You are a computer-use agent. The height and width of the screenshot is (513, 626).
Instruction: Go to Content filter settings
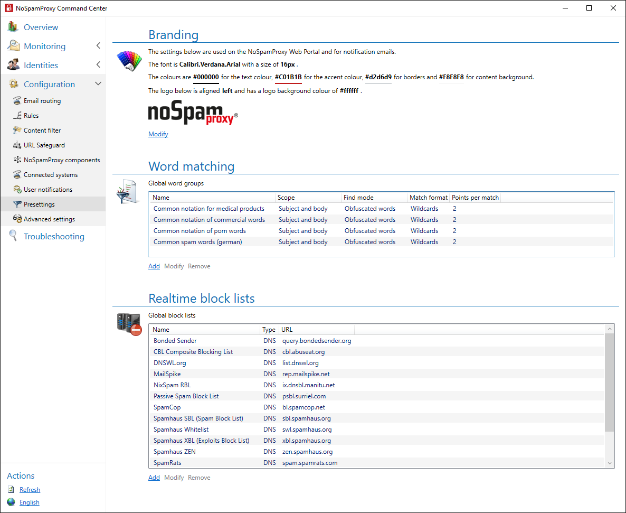tap(42, 130)
